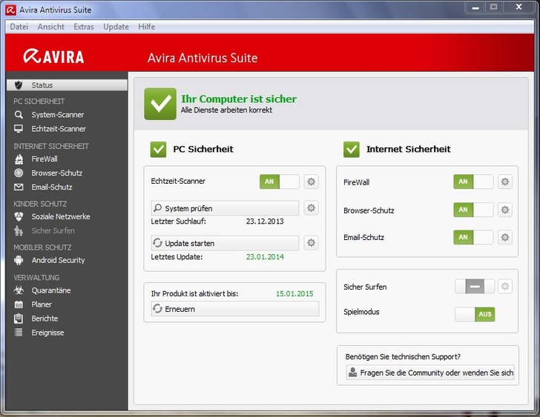Click the Berichte clipboard icon

point(19,318)
